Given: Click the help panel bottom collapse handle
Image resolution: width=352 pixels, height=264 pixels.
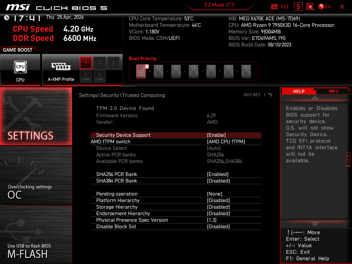Looking at the screenshot, I should point(315,224).
